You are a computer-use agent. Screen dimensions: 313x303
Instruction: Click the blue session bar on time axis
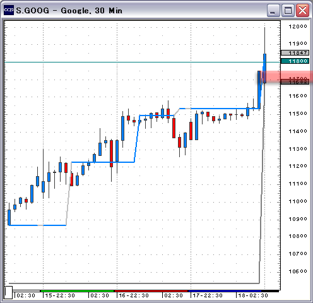225,291
